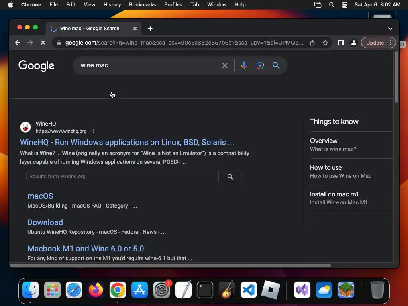408x306 pixels.
Task: Open Roblox from the dock
Action: click(x=271, y=290)
